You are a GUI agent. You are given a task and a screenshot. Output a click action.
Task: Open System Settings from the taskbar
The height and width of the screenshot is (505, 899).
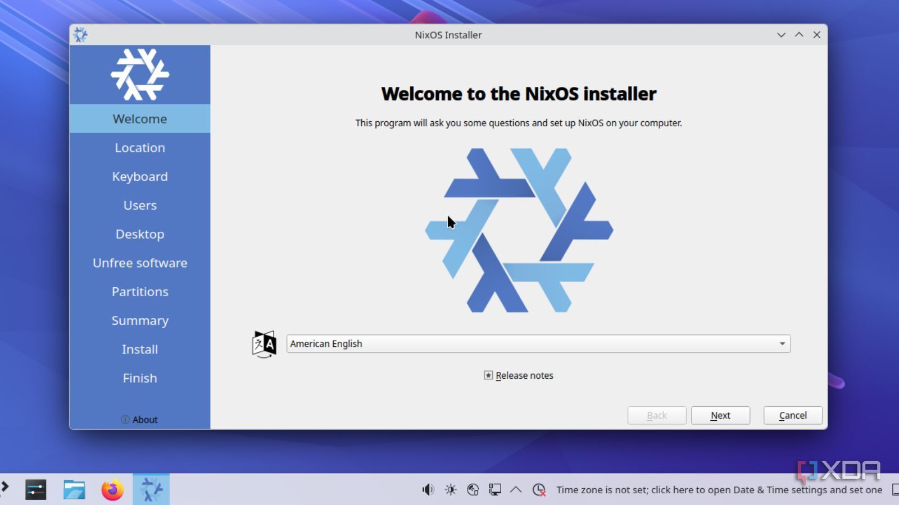35,490
